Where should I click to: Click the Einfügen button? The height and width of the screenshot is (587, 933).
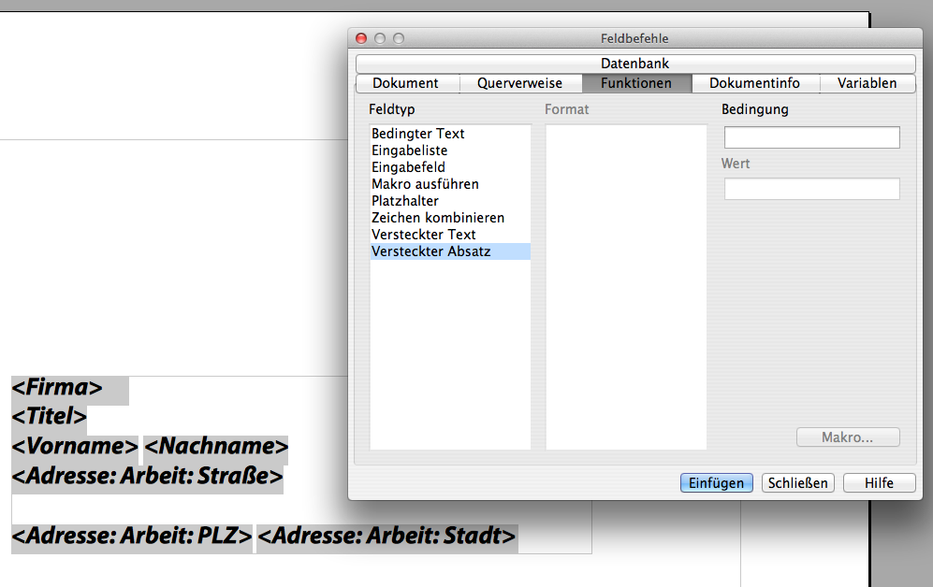(717, 483)
